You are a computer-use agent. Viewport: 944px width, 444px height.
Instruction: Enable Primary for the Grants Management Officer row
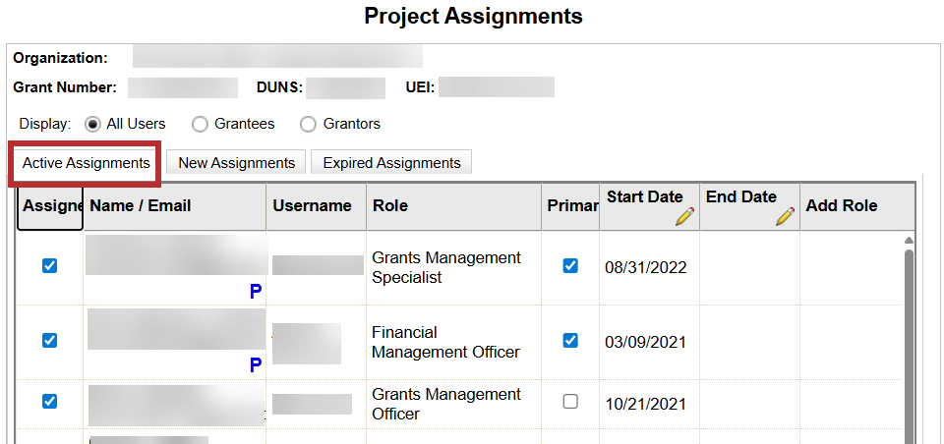570,401
